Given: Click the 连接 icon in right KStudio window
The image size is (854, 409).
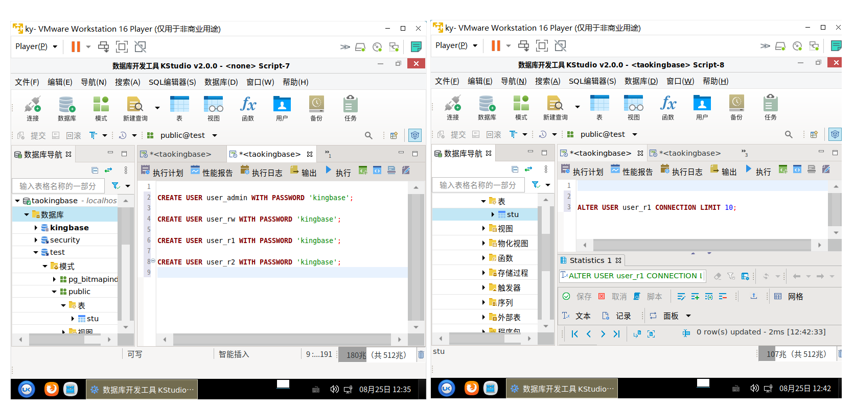Looking at the screenshot, I should pos(453,108).
